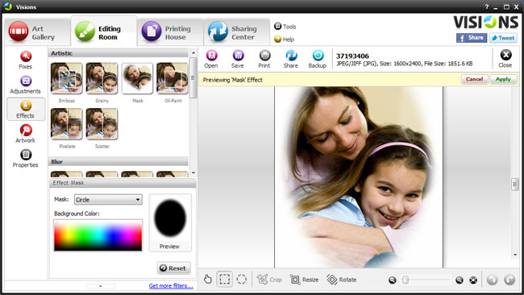524x295 pixels.
Task: Open the Properties sidebar section
Action: pos(26,158)
